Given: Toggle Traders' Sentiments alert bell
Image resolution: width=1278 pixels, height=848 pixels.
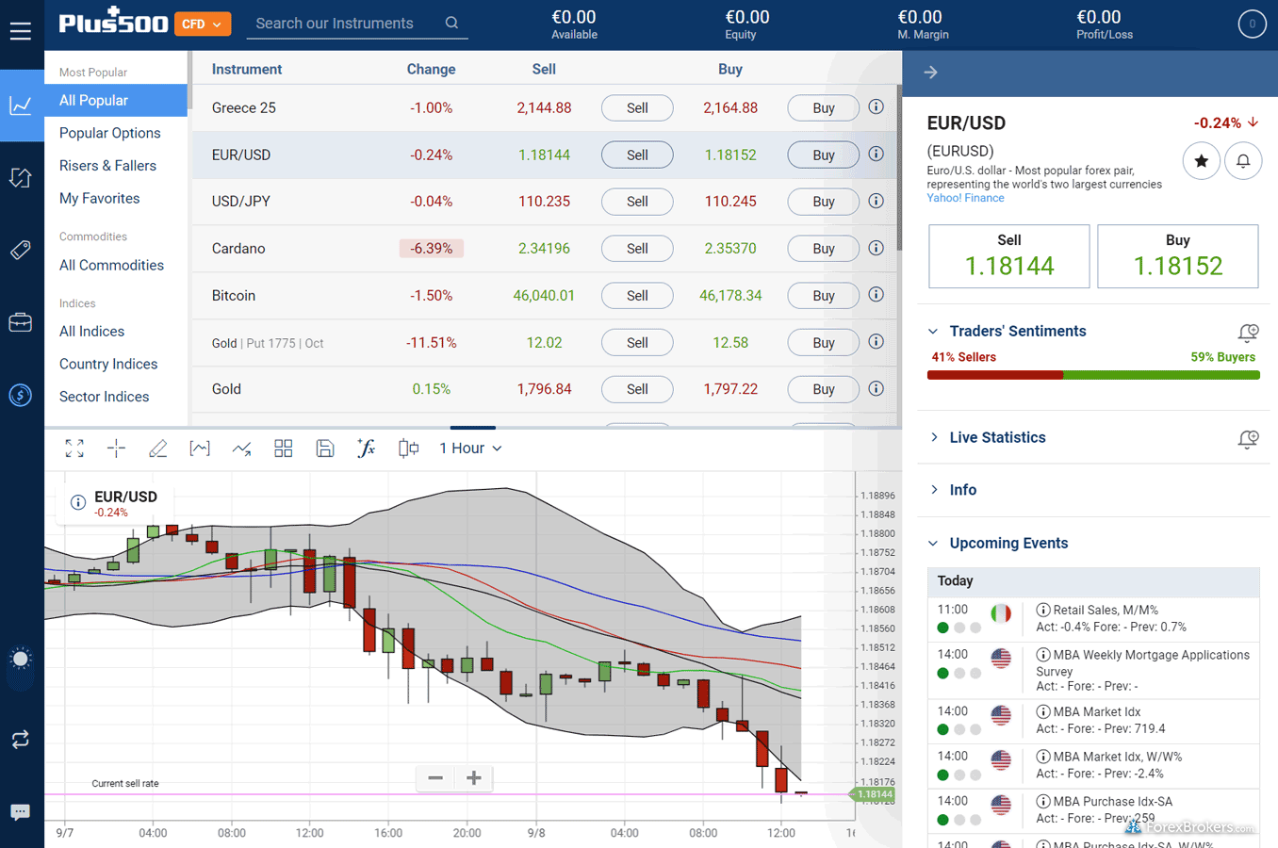Looking at the screenshot, I should click(x=1248, y=332).
